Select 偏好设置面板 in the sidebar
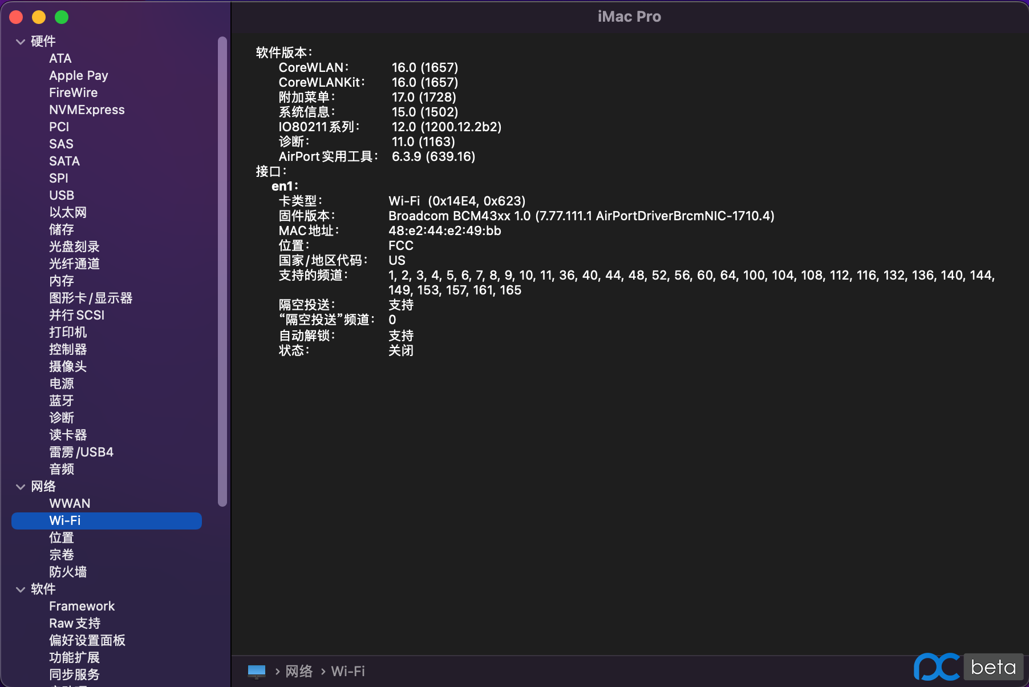 coord(87,640)
